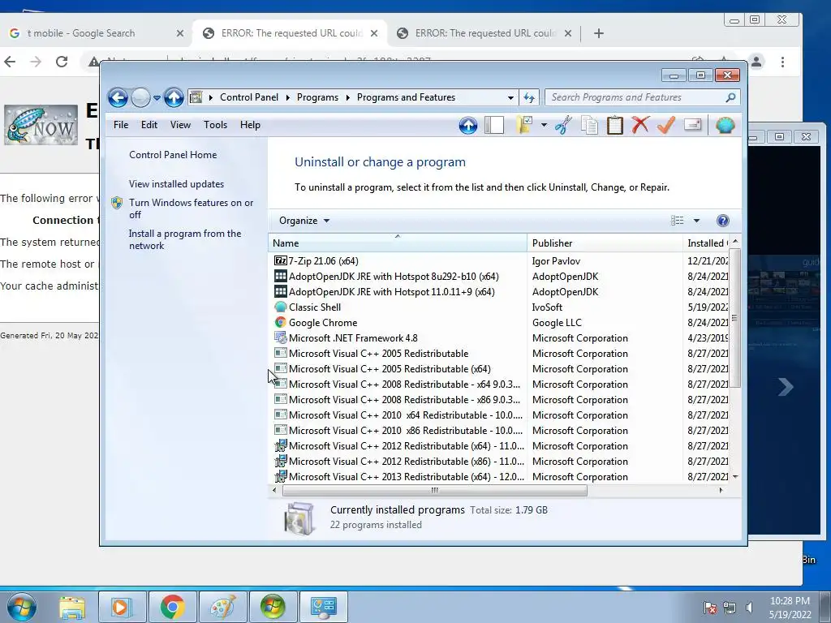Click Chrome's reload page icon
This screenshot has width=831, height=623.
click(62, 62)
